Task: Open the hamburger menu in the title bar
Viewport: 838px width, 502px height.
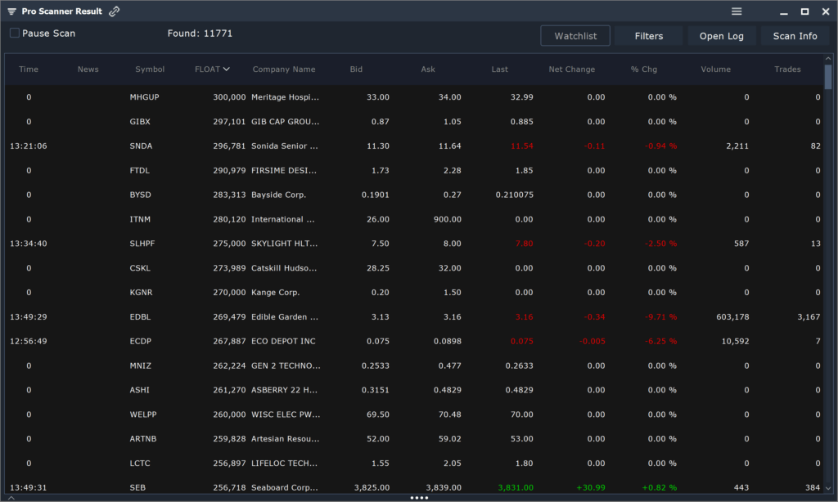Action: [736, 11]
